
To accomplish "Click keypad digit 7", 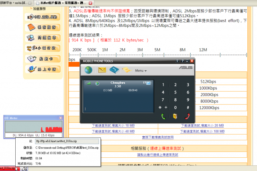I will (x=163, y=100).
